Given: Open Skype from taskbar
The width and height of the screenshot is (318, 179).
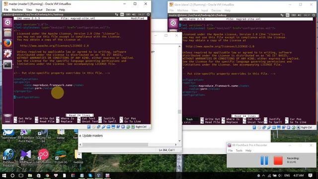Looking at the screenshot, I should pos(90,176).
